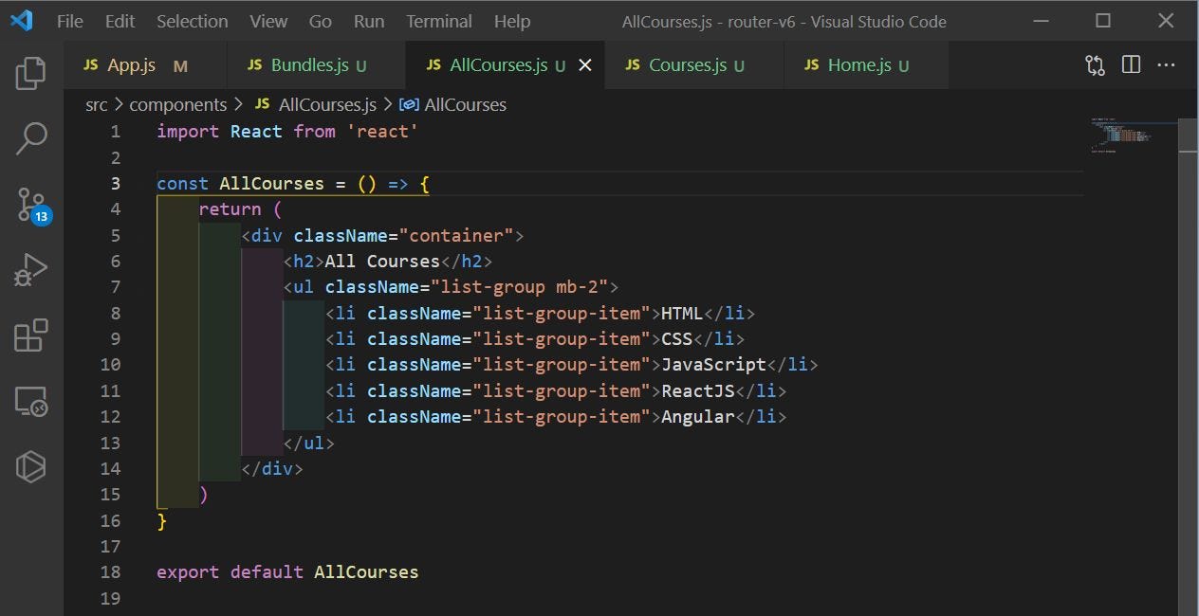Click the src breadcrumb segment

[97, 104]
